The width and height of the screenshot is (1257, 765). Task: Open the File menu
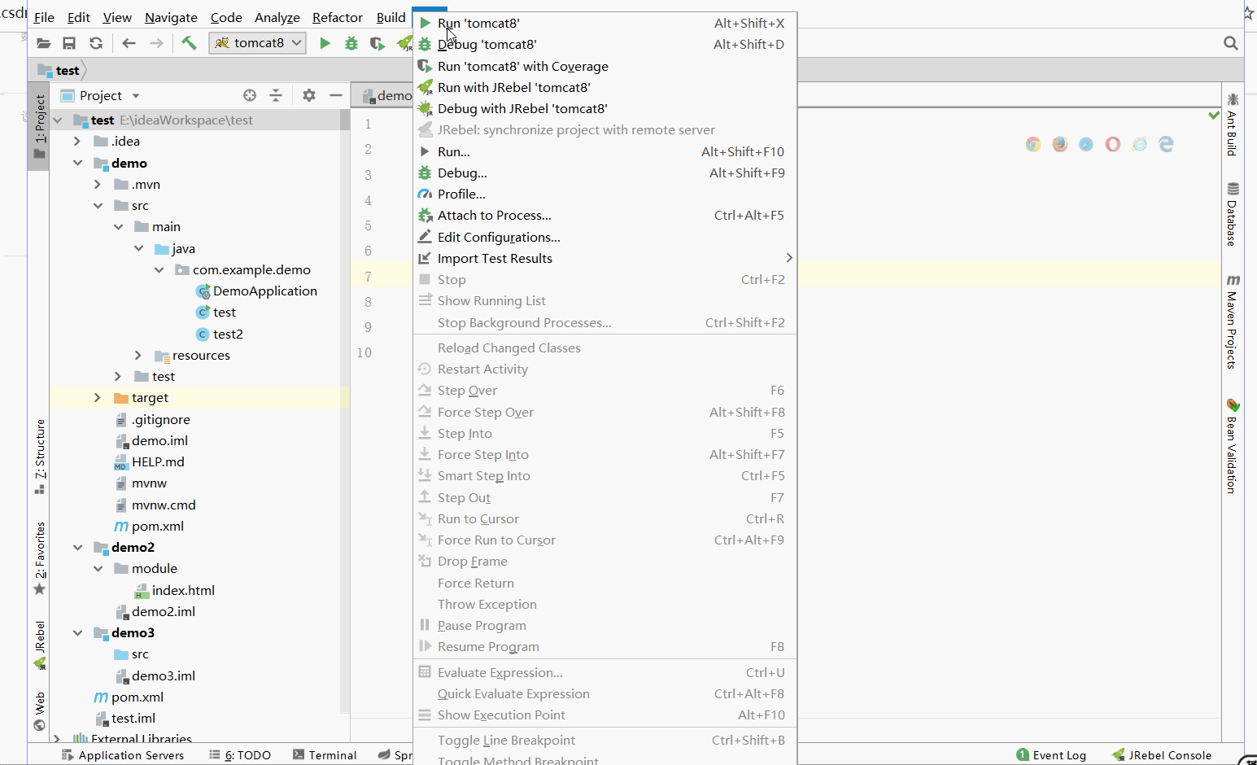tap(44, 17)
